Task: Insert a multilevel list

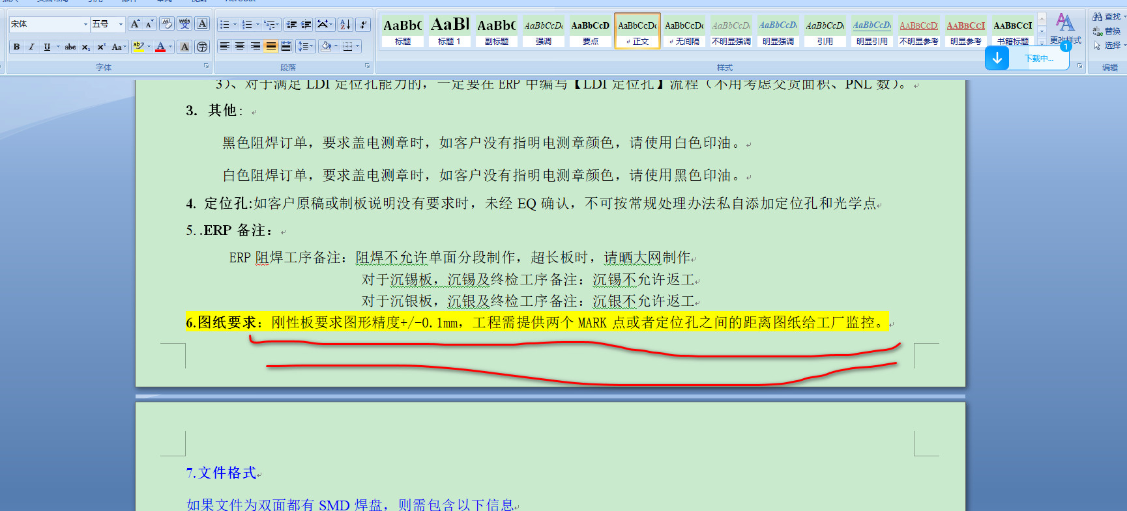Action: 270,25
